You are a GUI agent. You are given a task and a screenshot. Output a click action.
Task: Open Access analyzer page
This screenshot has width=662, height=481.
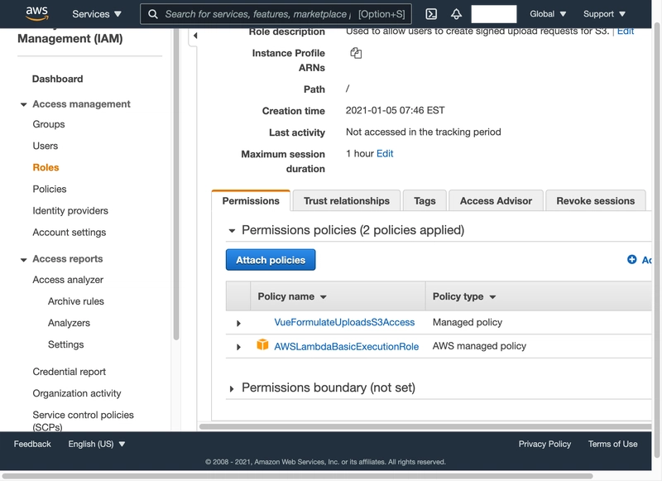[68, 280]
